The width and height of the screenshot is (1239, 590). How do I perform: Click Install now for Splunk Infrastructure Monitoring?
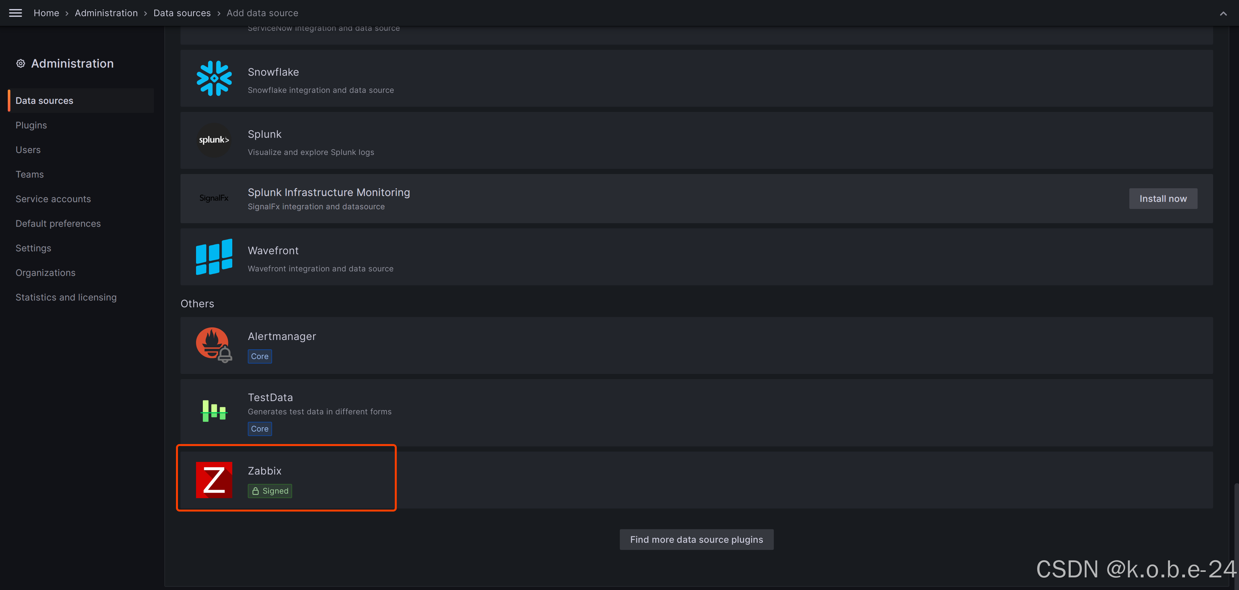(1163, 199)
